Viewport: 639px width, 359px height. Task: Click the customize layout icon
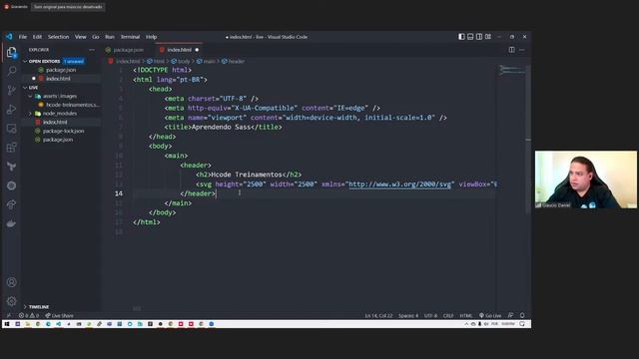[x=488, y=37]
